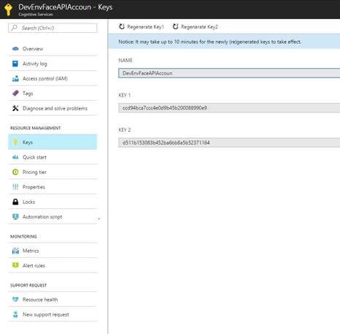The image size is (340, 334).
Task: Select the Locks padlock icon
Action: pos(15,202)
